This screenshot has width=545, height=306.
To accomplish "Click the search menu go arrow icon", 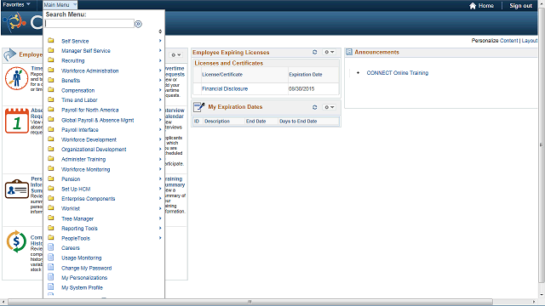I will (x=138, y=24).
